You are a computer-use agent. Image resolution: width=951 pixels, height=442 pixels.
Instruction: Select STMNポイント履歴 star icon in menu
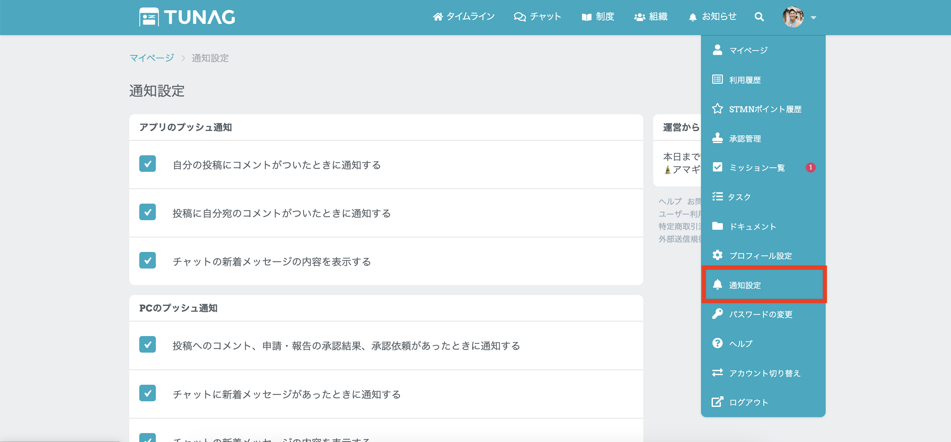click(x=717, y=109)
